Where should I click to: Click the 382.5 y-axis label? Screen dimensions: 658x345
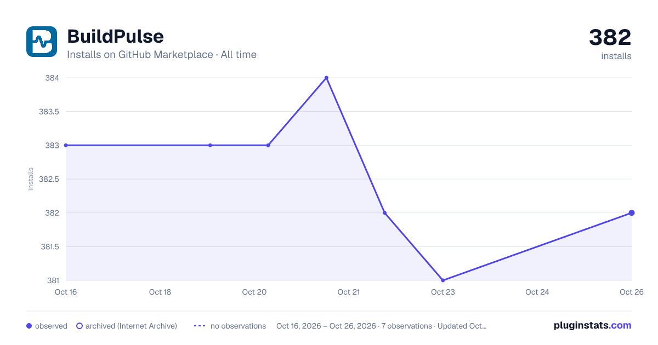(49, 179)
